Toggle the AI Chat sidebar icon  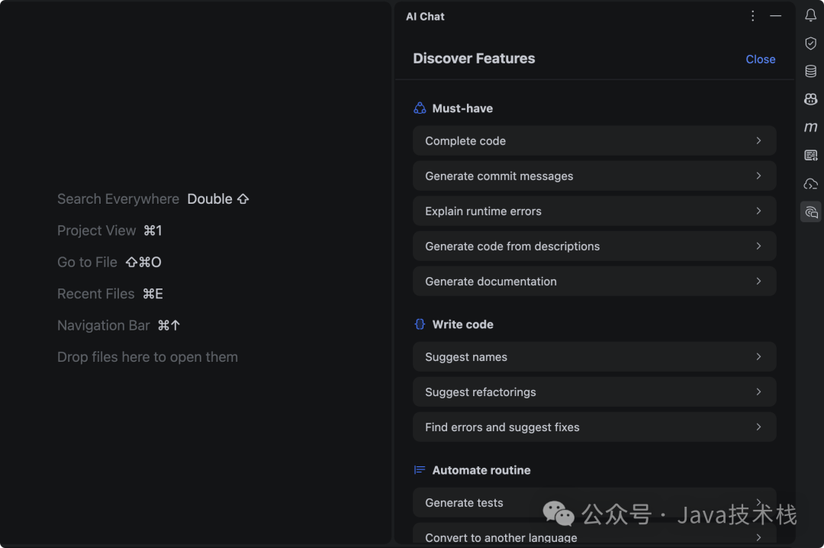tap(810, 212)
